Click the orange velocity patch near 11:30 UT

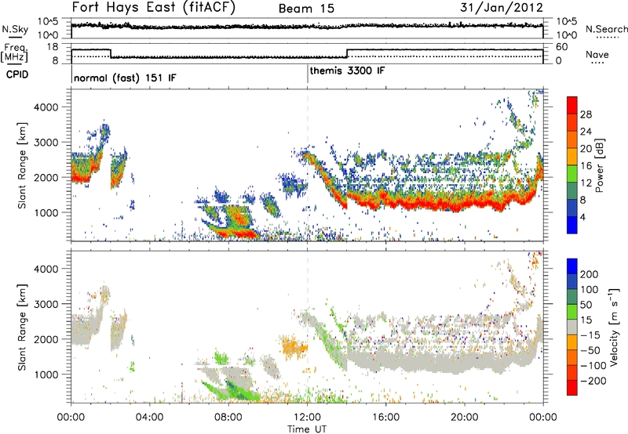294,346
